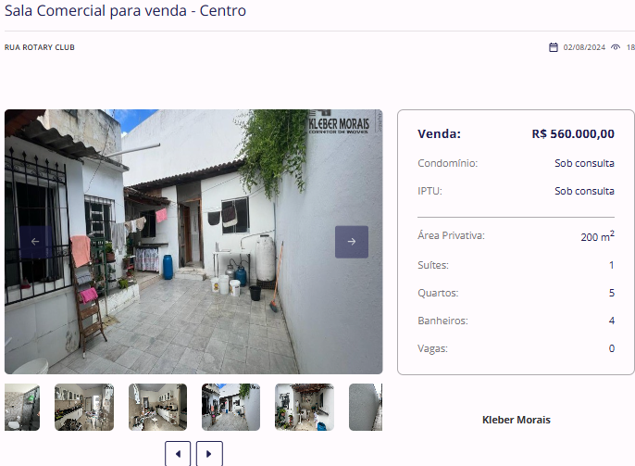This screenshot has height=466, width=635.
Task: Click the calendar icon beside 02/08/2024
Action: tap(554, 47)
